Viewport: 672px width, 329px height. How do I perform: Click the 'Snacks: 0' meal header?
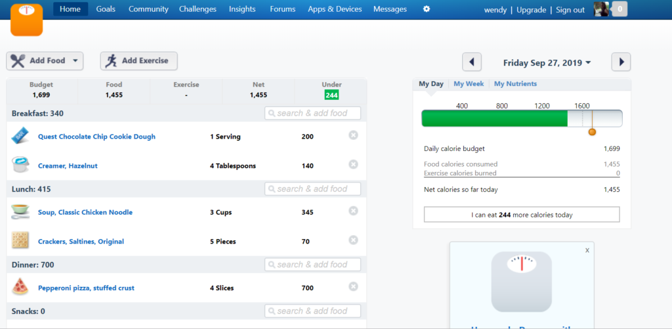(x=28, y=311)
